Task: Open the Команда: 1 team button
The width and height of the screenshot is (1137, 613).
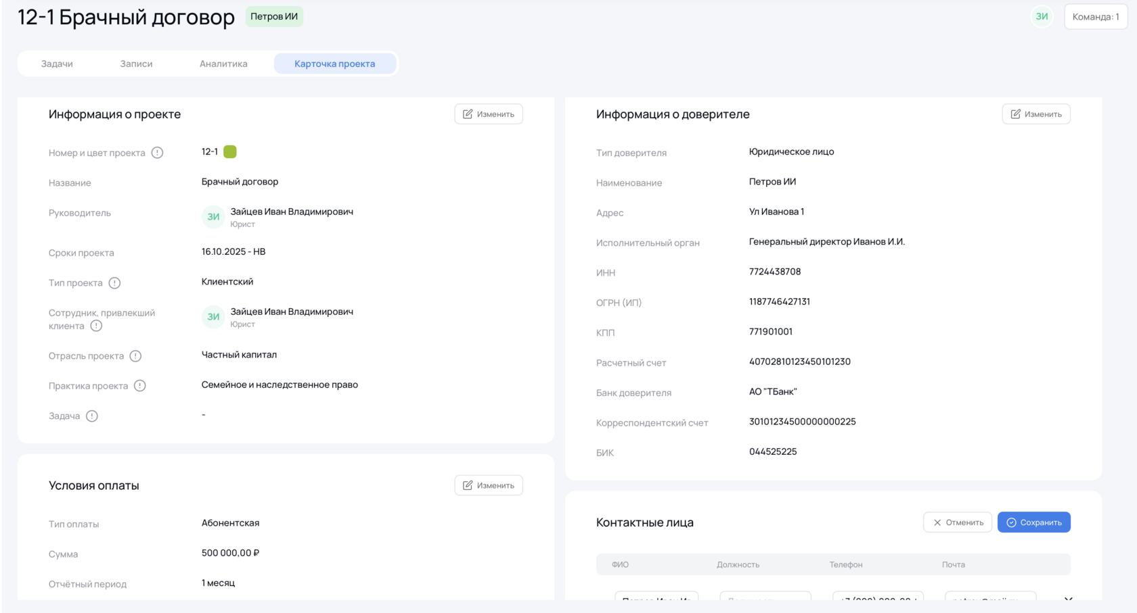Action: click(x=1095, y=17)
